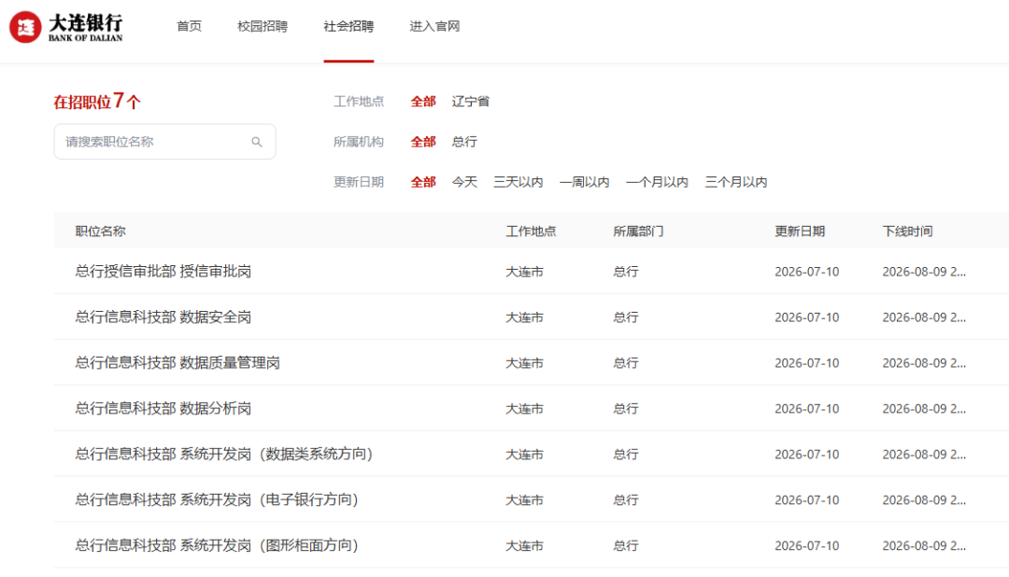Filter update date by 三个月以内
This screenshot has width=1009, height=577.
[736, 183]
